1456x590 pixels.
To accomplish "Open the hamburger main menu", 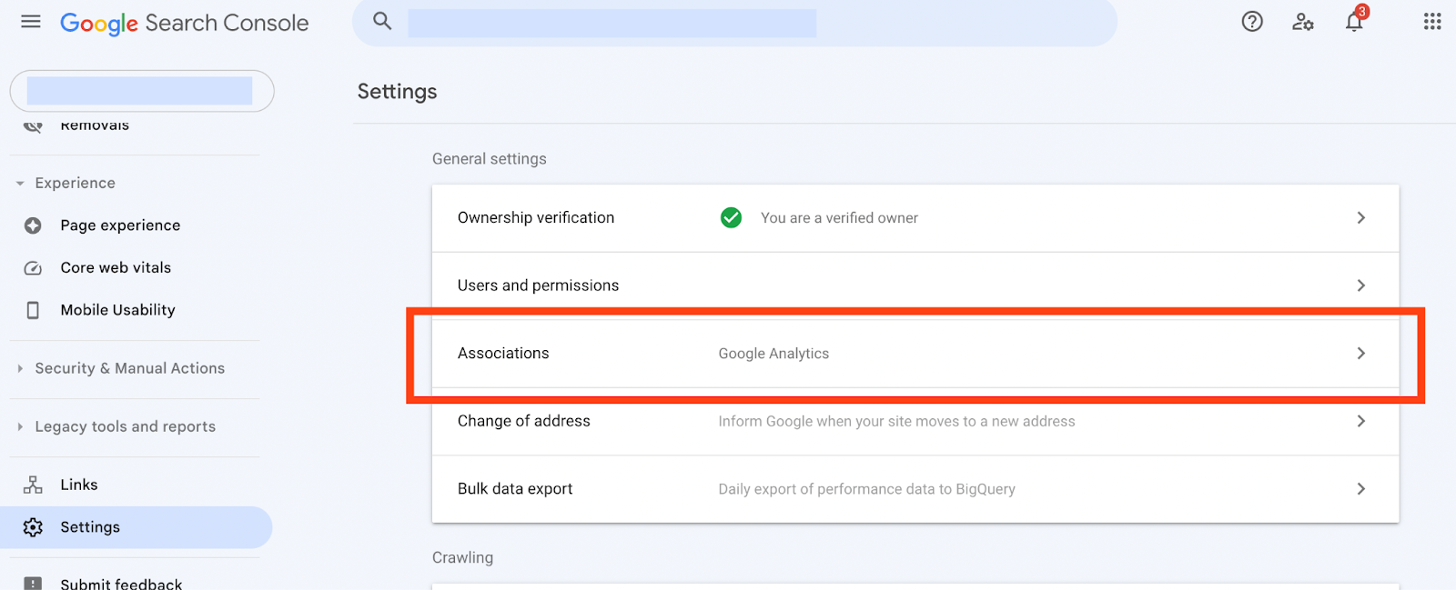I will [x=31, y=22].
